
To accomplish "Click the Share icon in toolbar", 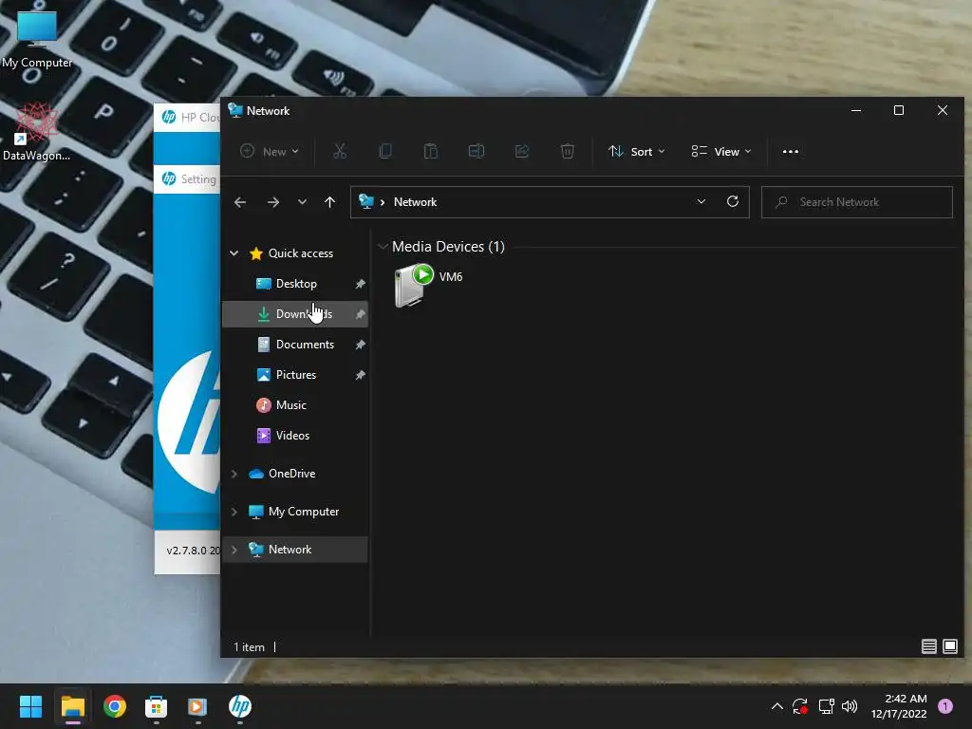I will 522,151.
